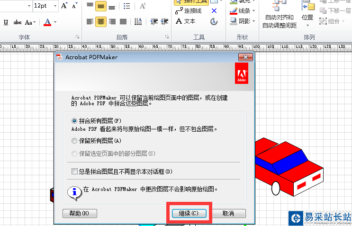Select the blue X connection point tool
Screen dimensions: 352x226
point(214,10)
